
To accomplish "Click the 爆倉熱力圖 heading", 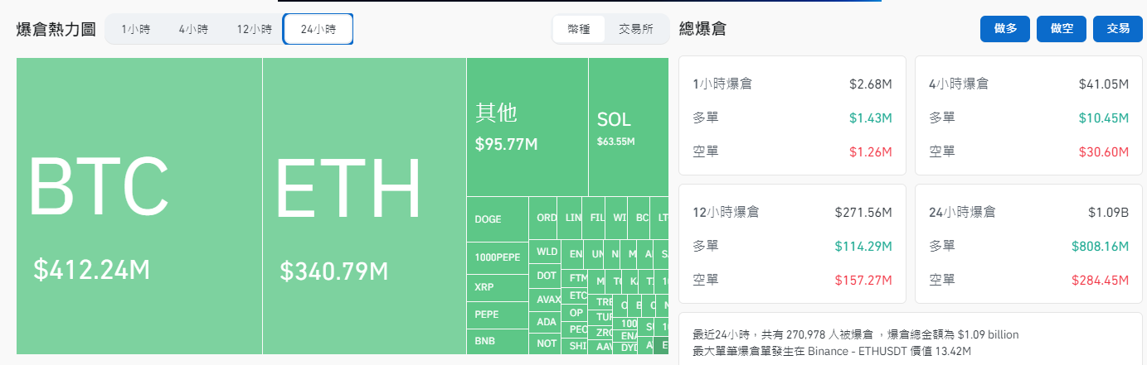I will [x=56, y=29].
